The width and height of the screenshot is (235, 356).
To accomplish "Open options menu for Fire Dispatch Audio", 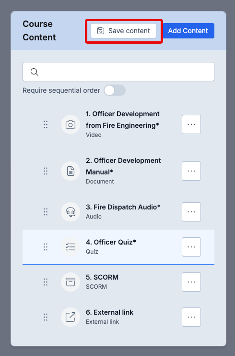I will point(191,212).
